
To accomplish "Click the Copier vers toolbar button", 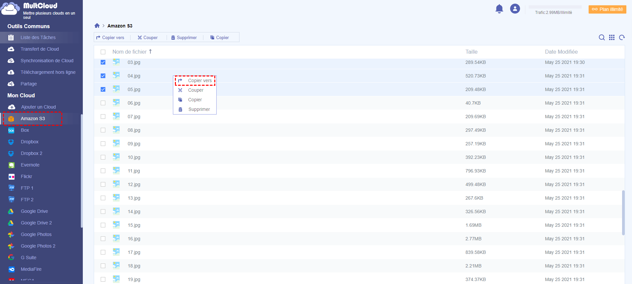I will (110, 37).
